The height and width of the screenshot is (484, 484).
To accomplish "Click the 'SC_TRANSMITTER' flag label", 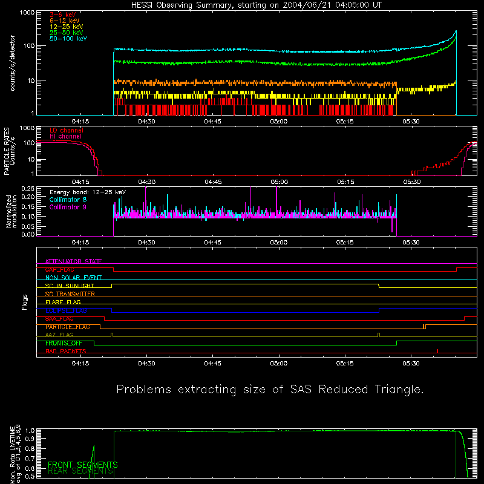I will pyautogui.click(x=70, y=293).
